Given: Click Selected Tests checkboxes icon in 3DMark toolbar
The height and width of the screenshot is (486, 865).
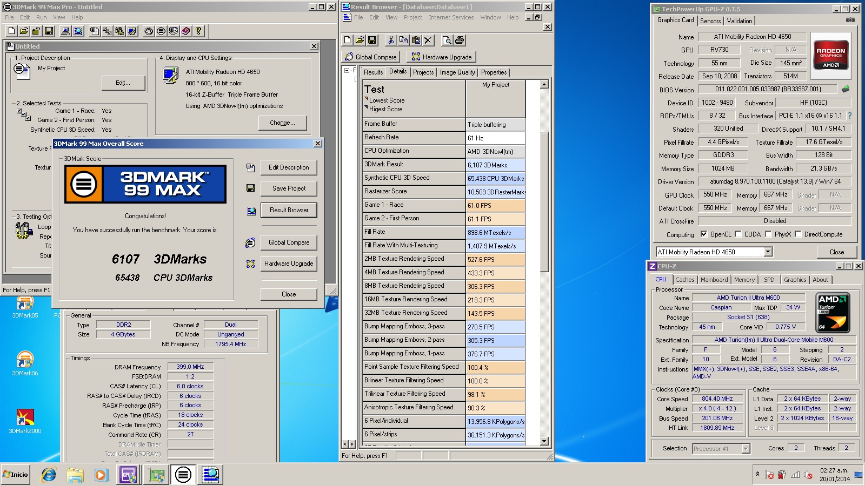Looking at the screenshot, I should pyautogui.click(x=107, y=31).
